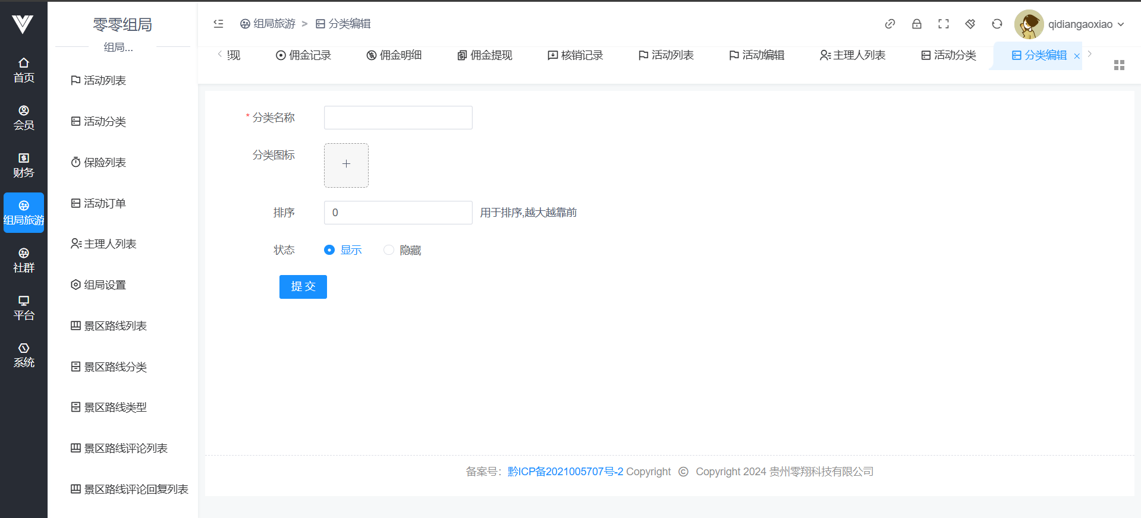Open the 首页 home section
Viewport: 1141px width, 518px height.
pos(24,70)
